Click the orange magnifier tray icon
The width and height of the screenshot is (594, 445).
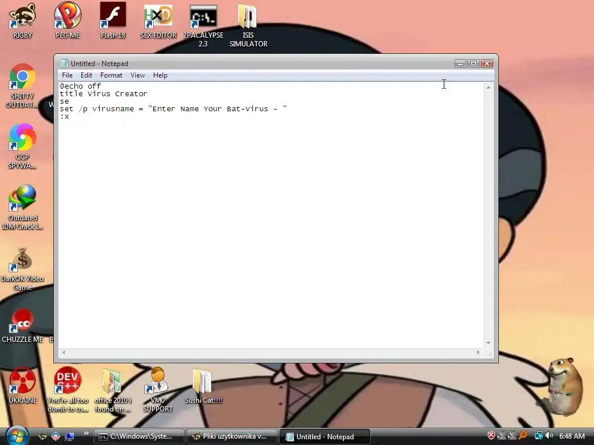click(523, 436)
